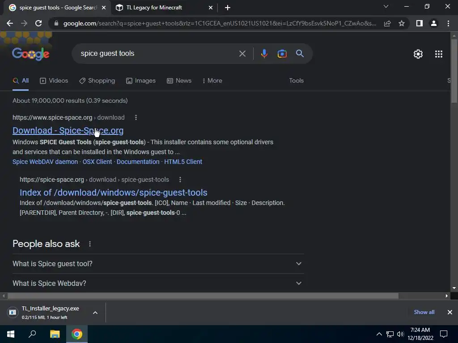458x343 pixels.
Task: Open Windows taskbar search
Action: click(x=32, y=334)
